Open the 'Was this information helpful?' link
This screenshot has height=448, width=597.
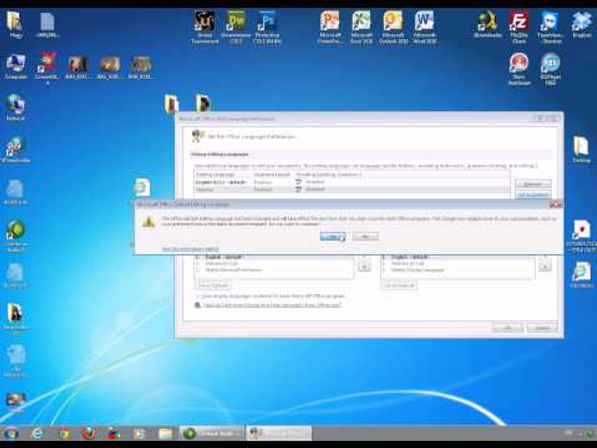pos(190,249)
